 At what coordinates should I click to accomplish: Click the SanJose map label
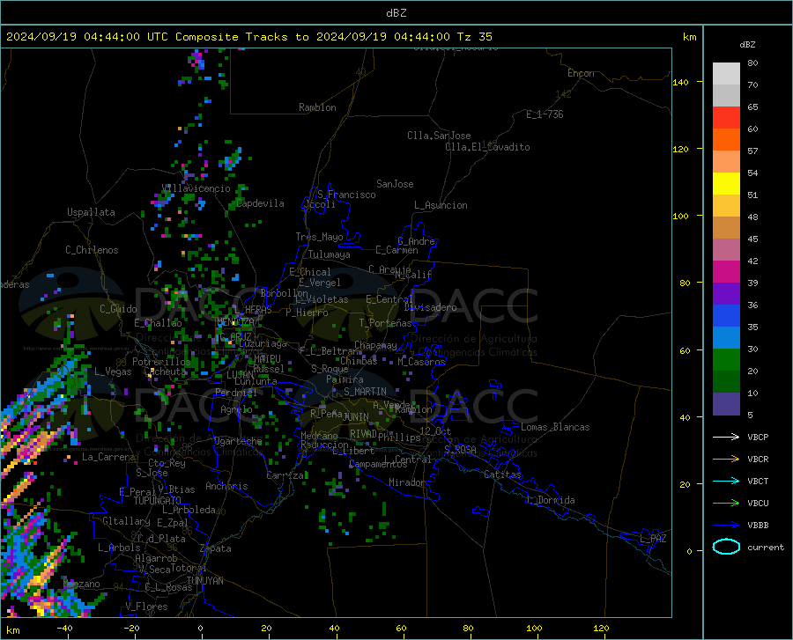tap(395, 184)
